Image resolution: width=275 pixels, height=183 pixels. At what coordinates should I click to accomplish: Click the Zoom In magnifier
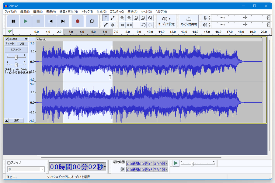click(x=122, y=18)
